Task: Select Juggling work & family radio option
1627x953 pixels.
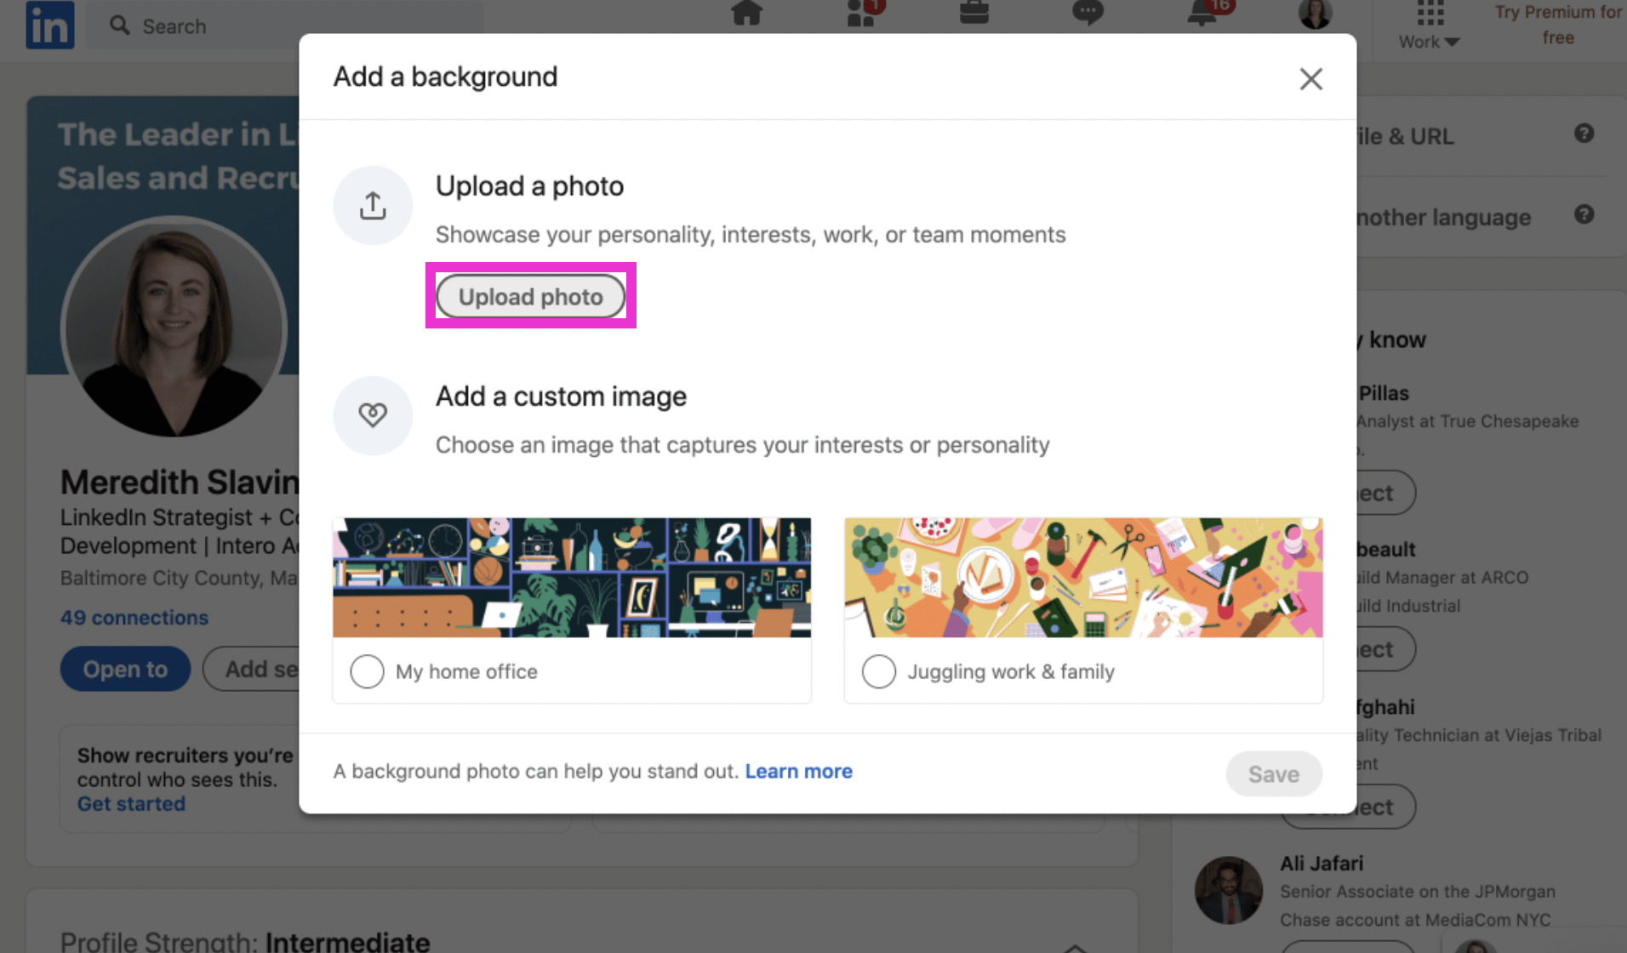Action: [879, 671]
